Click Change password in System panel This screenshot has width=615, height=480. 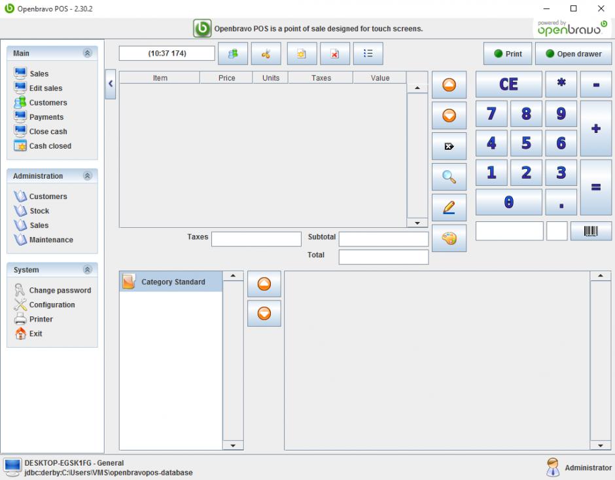click(52, 290)
